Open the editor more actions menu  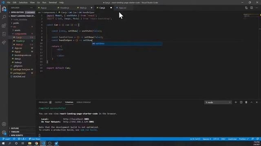257,8
